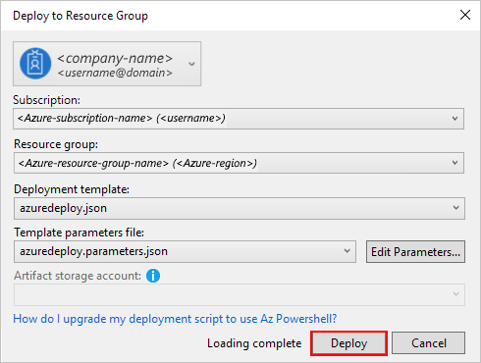Open the Subscription dropdown
Viewport: 481px width, 363px height.
click(239, 119)
